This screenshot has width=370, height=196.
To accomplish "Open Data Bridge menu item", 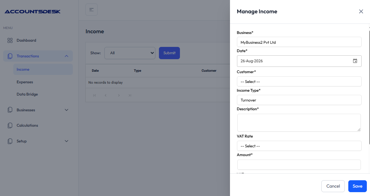I will (27, 94).
